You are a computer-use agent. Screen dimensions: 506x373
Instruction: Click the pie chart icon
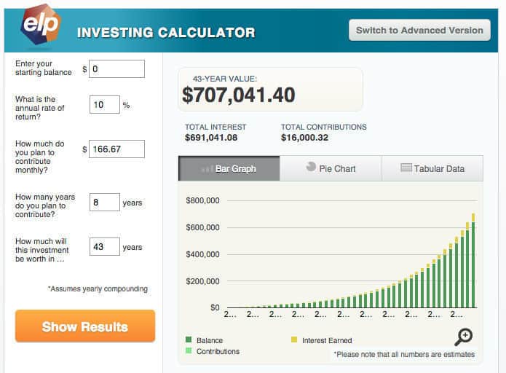[x=311, y=167]
